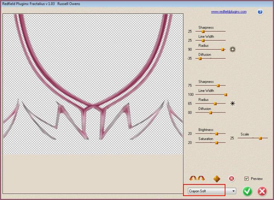Click the Brightness slider handle
This screenshot has height=200, width=274.
pos(217,134)
